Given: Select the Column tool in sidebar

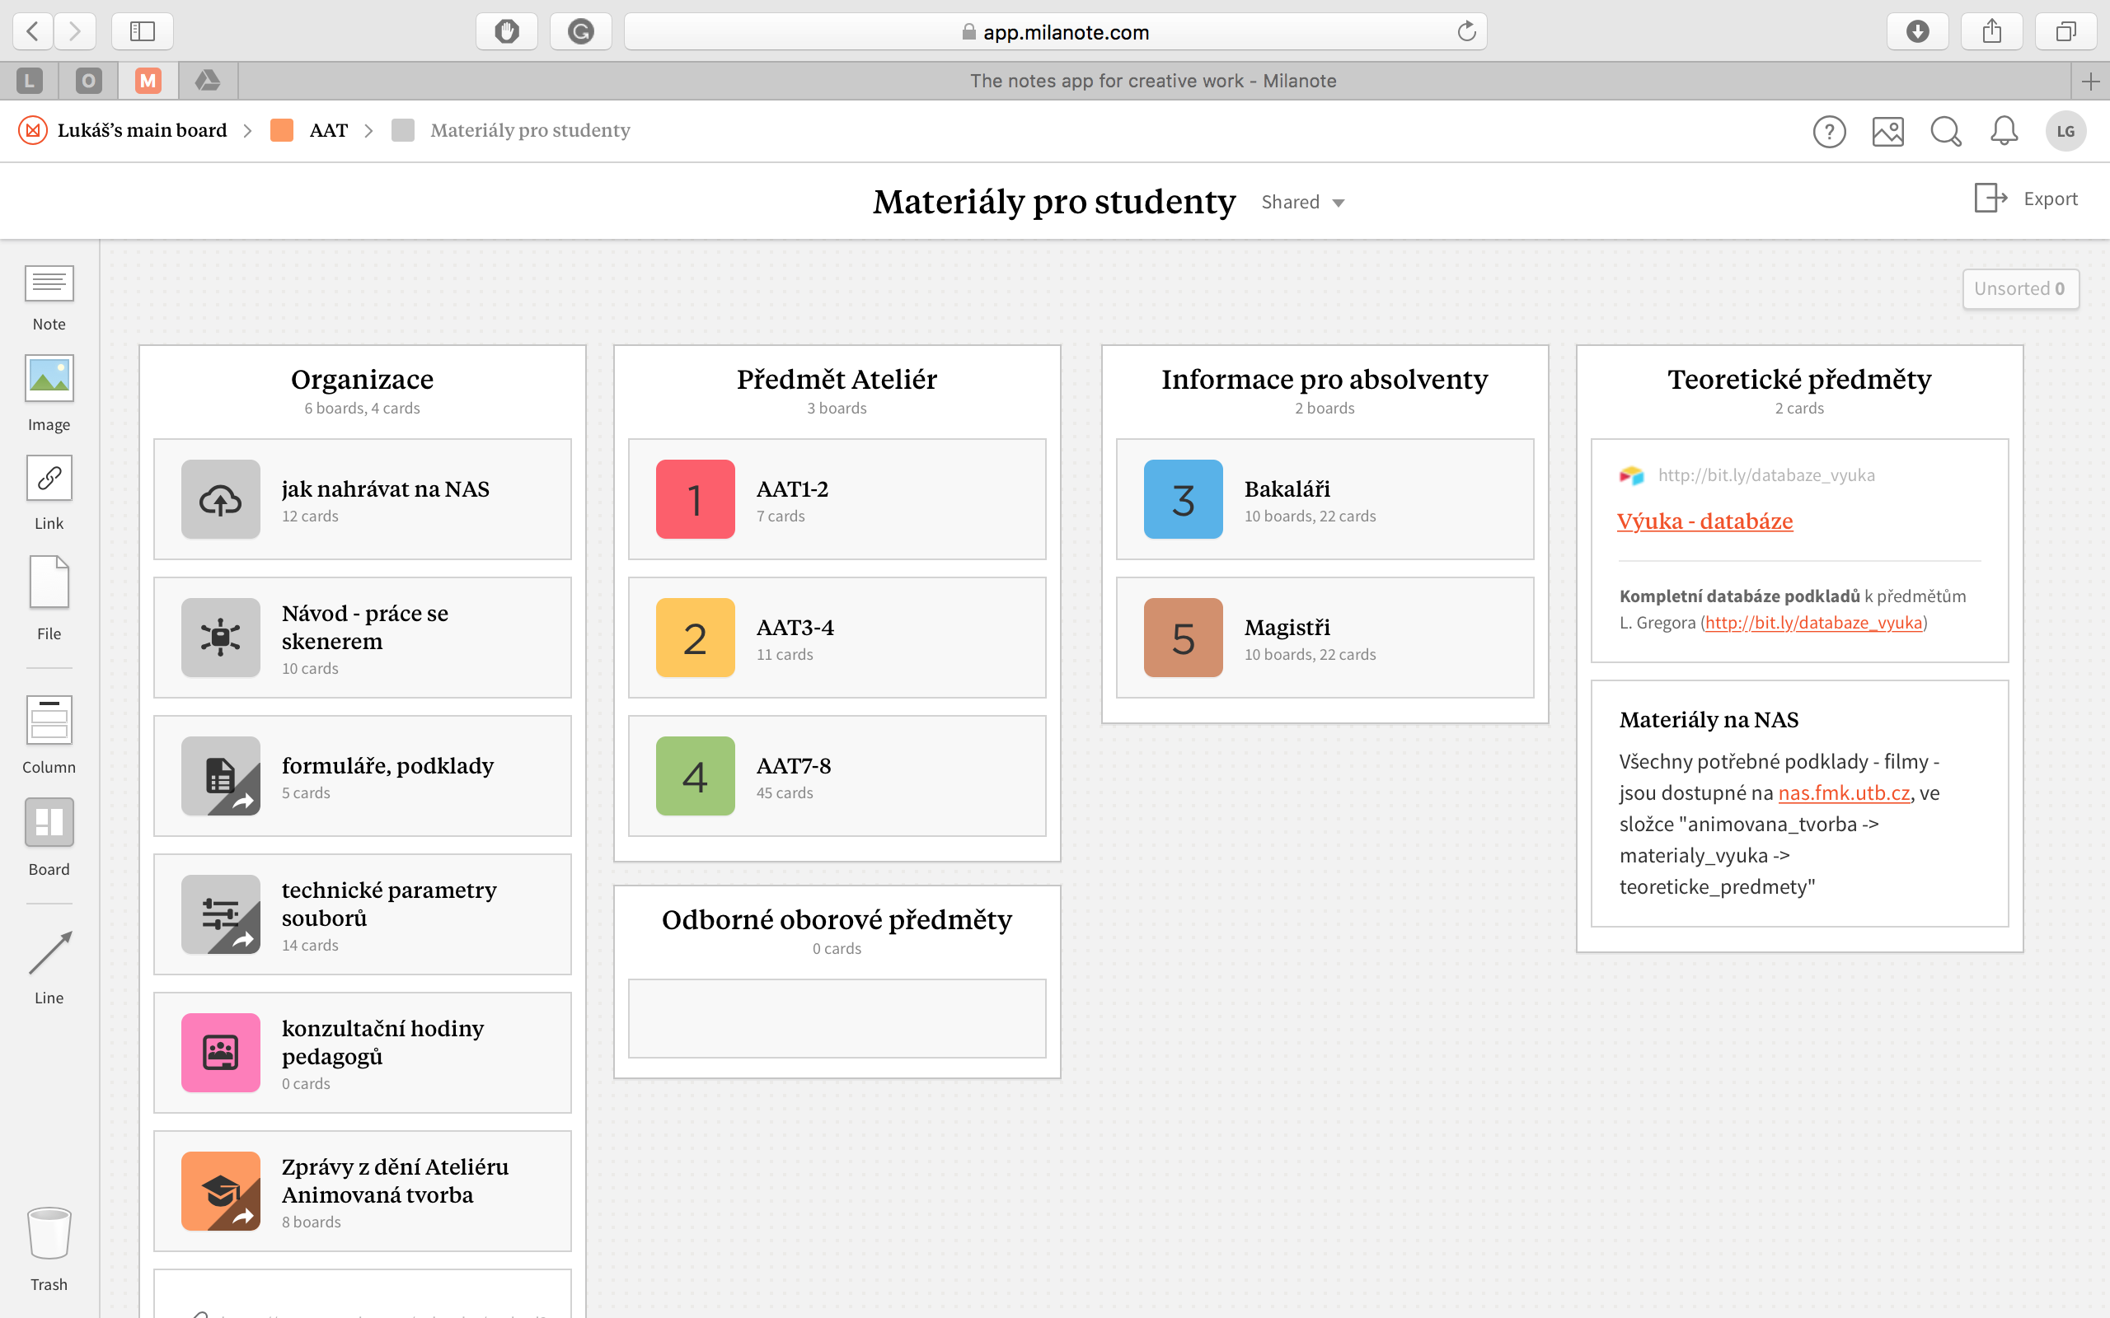Looking at the screenshot, I should (x=49, y=720).
